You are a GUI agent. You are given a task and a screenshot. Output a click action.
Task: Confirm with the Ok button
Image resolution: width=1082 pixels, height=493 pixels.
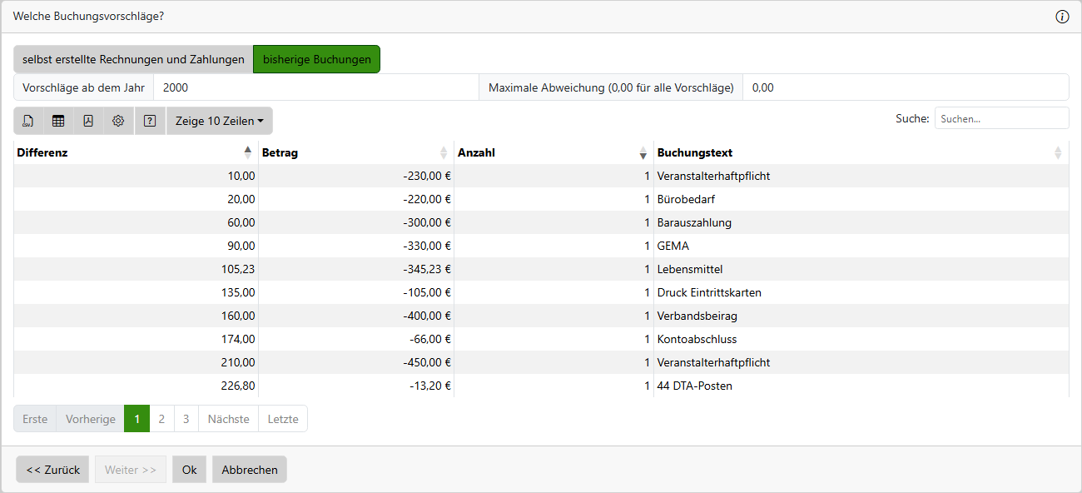[x=189, y=470]
